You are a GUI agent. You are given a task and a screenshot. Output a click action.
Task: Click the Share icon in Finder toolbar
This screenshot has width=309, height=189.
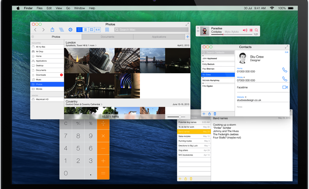(52, 30)
